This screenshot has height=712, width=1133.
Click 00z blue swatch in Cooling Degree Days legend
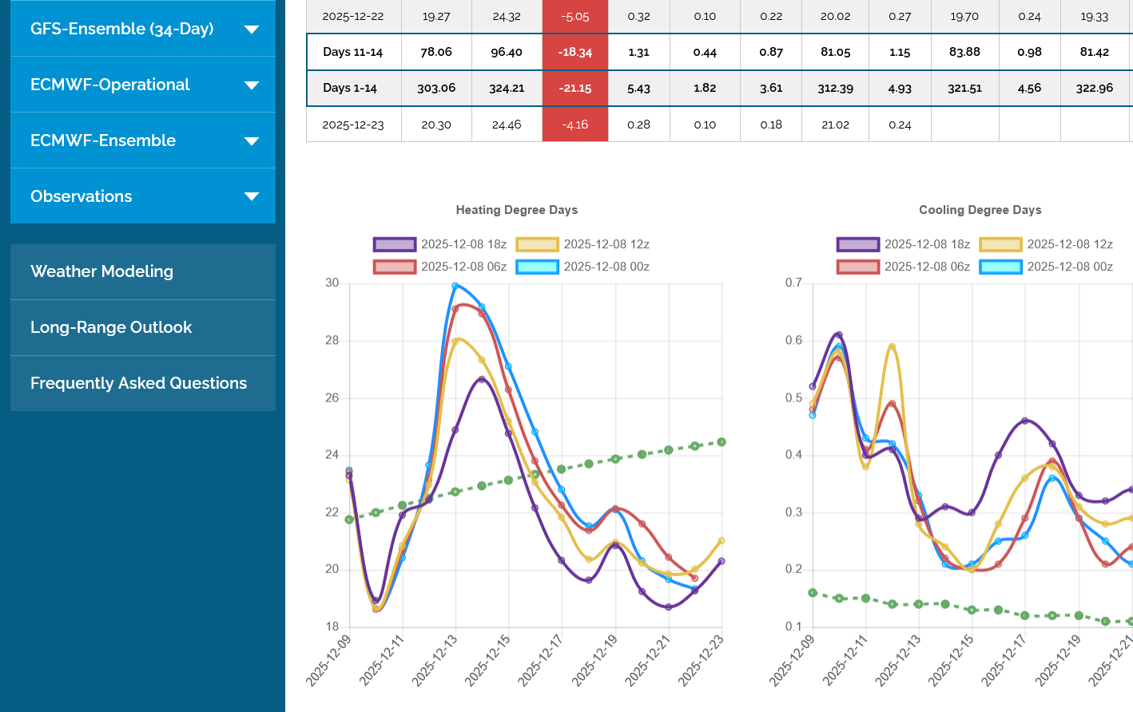pos(1000,267)
